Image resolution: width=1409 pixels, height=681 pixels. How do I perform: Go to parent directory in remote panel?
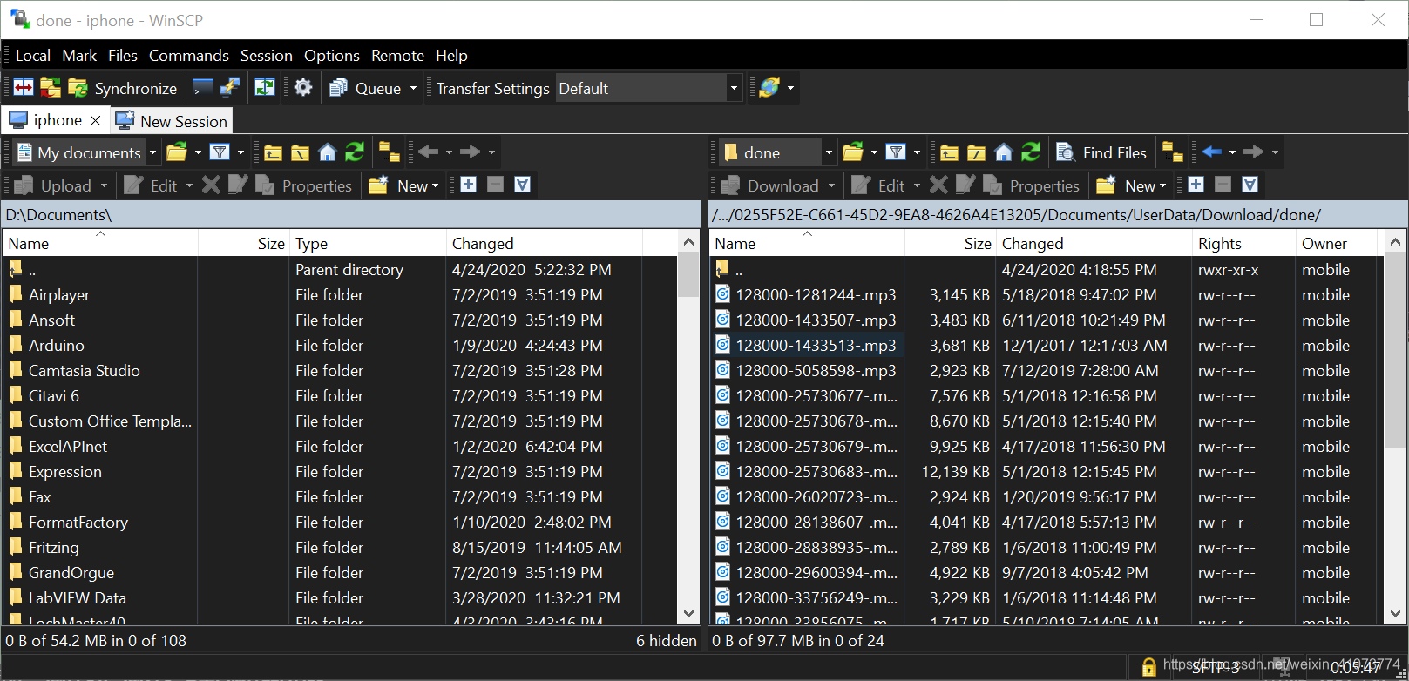[x=949, y=152]
